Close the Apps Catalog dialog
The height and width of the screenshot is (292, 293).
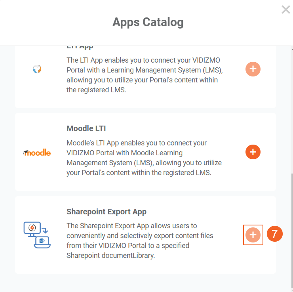285,10
